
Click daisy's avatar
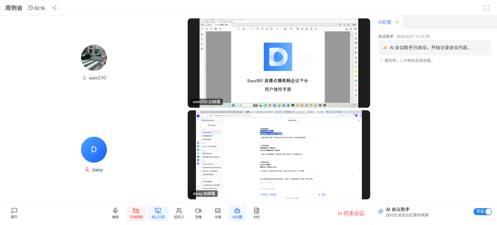94,150
